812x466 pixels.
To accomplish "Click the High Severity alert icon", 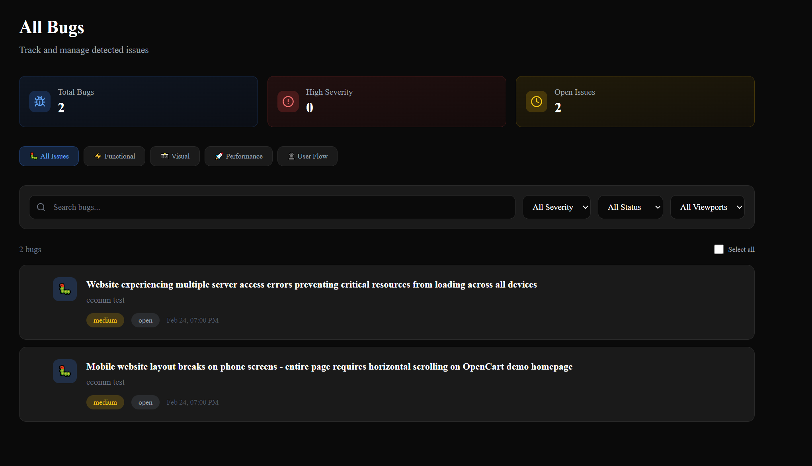I will coord(288,102).
